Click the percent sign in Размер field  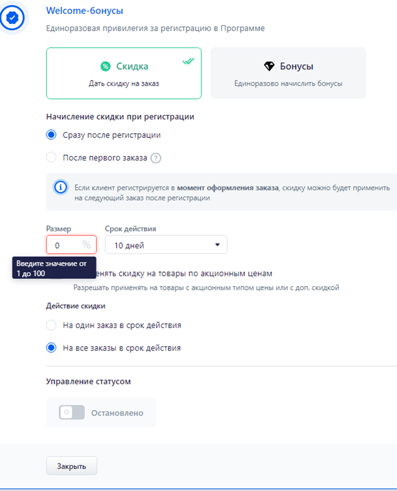coord(86,245)
